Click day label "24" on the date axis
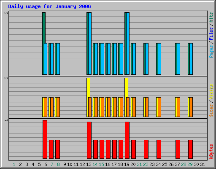This screenshot has width=216, height=169. (158, 164)
